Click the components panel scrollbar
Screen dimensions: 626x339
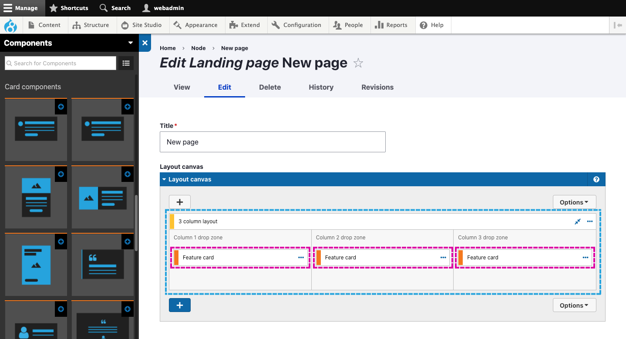click(x=136, y=223)
